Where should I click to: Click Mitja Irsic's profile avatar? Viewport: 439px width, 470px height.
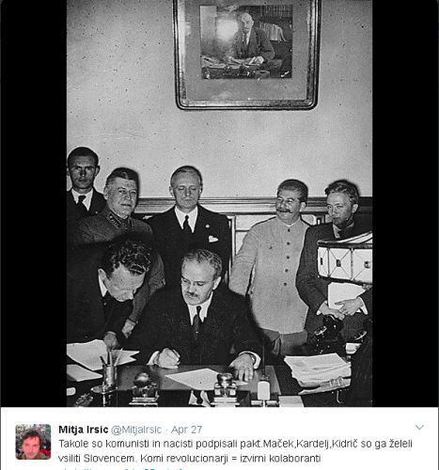pyautogui.click(x=33, y=442)
